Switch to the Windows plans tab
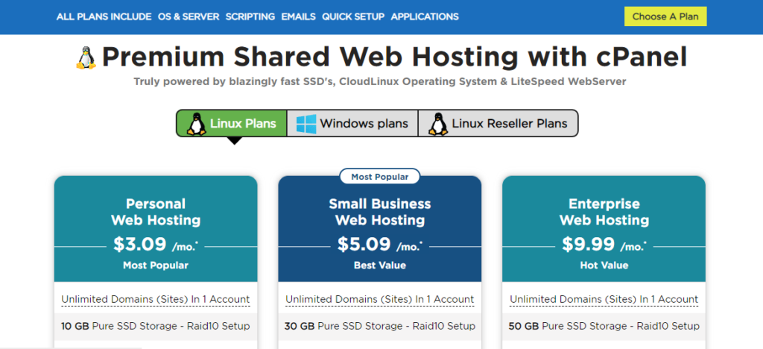The width and height of the screenshot is (763, 349). click(352, 123)
